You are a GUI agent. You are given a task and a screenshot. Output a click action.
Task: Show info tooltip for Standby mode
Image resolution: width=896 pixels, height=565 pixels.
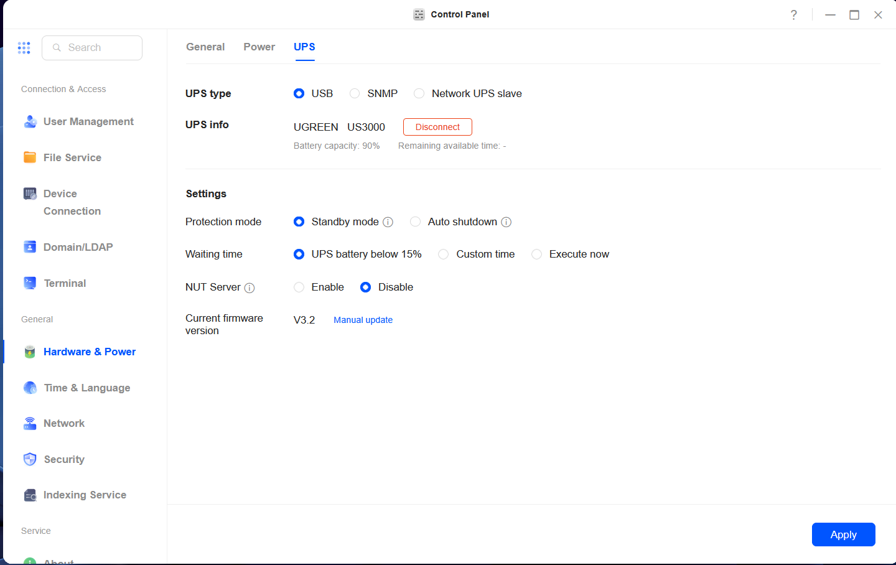(x=388, y=222)
